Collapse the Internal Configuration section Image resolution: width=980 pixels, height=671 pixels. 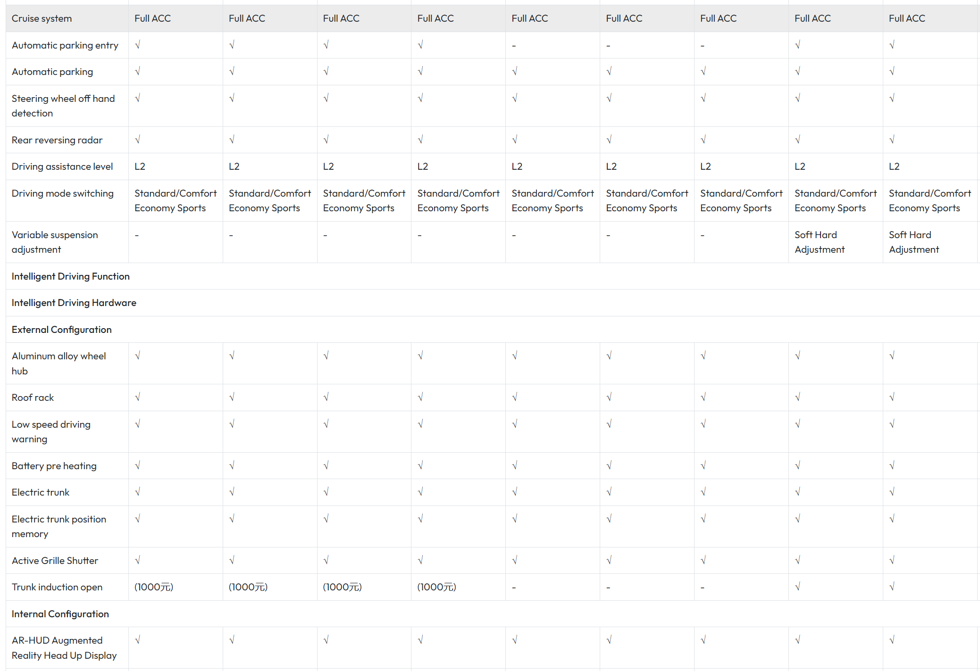tap(60, 614)
